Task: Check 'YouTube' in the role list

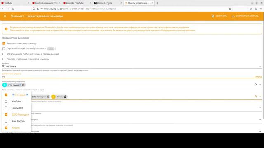Action: click(x=6, y=102)
